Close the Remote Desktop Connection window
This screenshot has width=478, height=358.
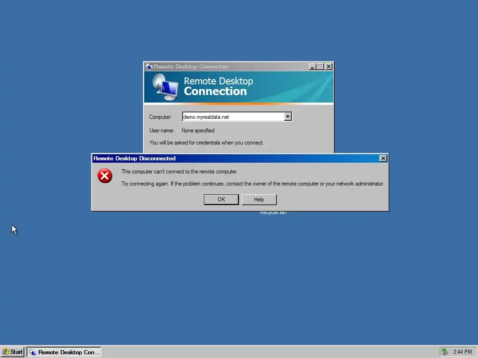click(x=328, y=66)
